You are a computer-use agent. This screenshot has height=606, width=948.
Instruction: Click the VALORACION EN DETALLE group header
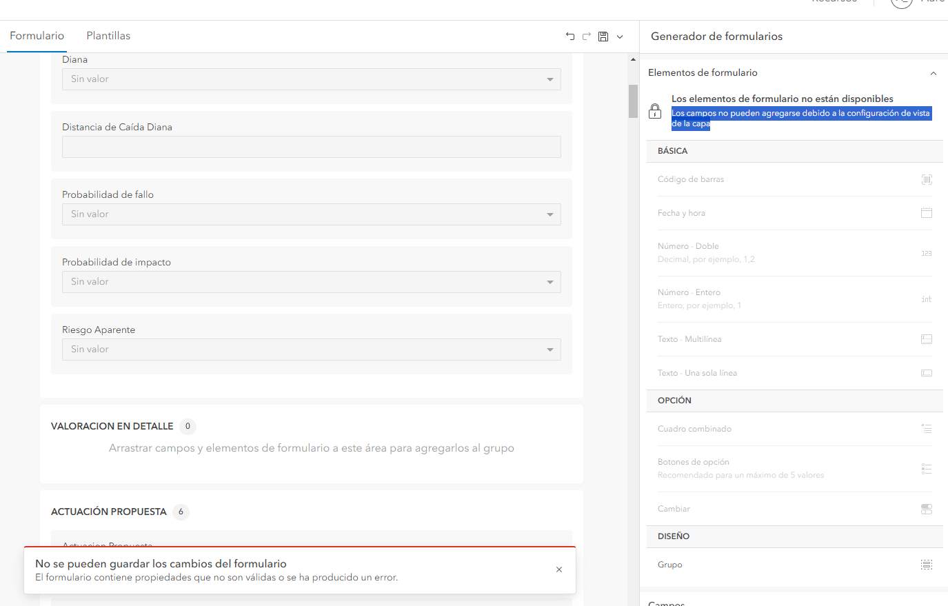112,426
